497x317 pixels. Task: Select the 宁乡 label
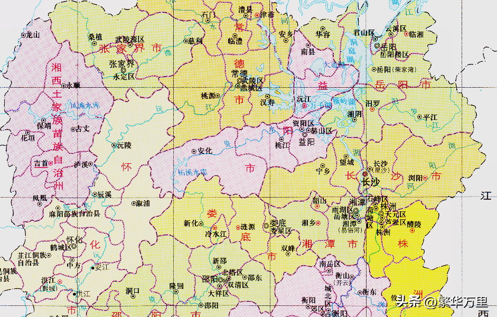coord(323,171)
